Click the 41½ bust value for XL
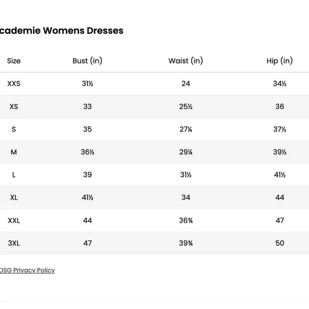 [87, 198]
